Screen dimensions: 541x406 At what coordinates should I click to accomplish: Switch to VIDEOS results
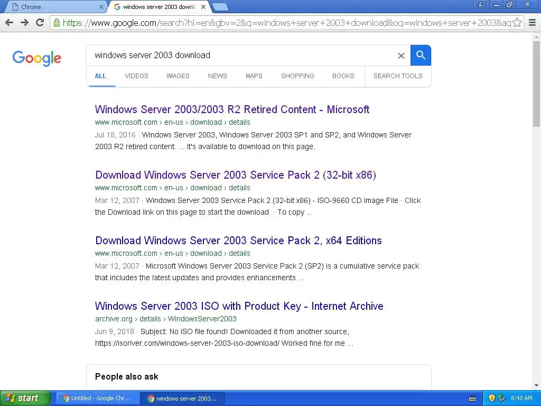point(137,76)
